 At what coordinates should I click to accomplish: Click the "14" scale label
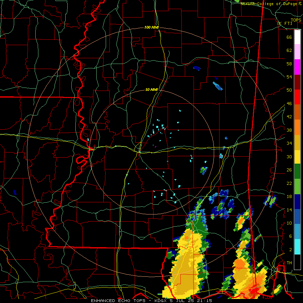(x=289, y=210)
